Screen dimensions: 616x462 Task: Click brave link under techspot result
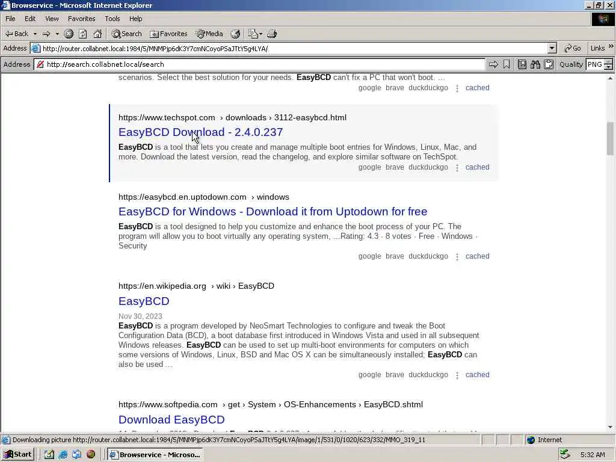coord(395,167)
